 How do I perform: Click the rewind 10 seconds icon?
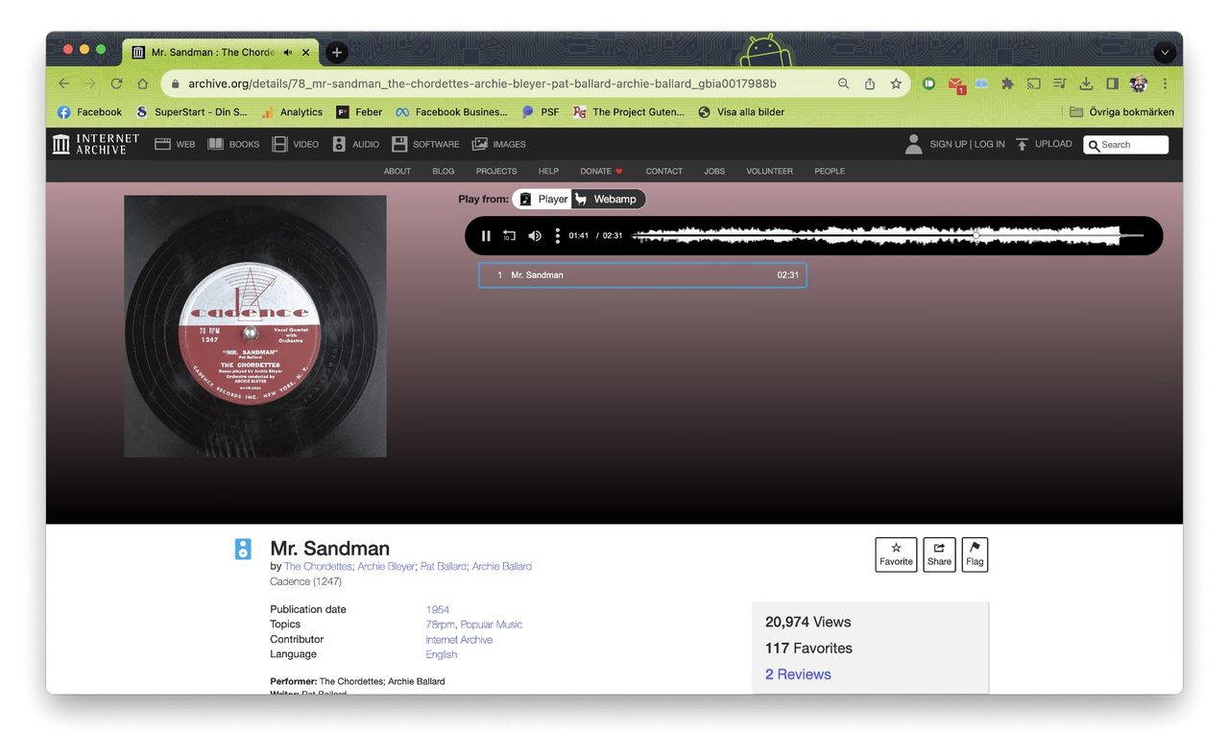[510, 236]
